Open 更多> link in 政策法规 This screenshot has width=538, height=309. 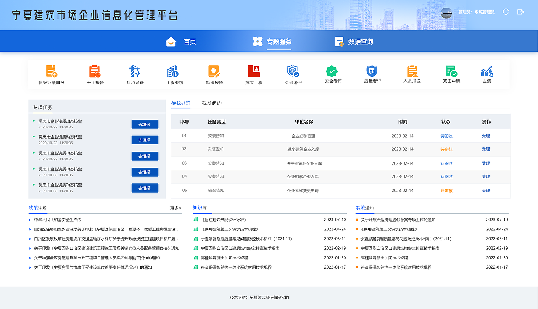tap(176, 208)
